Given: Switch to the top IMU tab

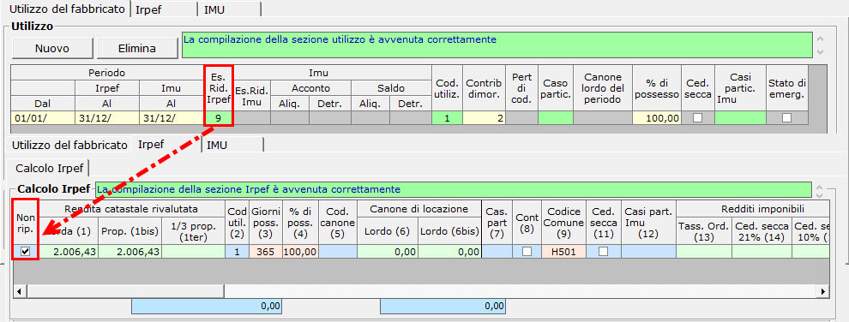Looking at the screenshot, I should pyautogui.click(x=229, y=9).
